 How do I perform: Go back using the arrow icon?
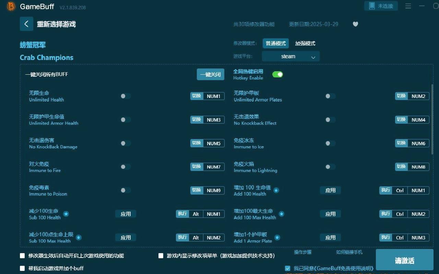click(x=26, y=24)
